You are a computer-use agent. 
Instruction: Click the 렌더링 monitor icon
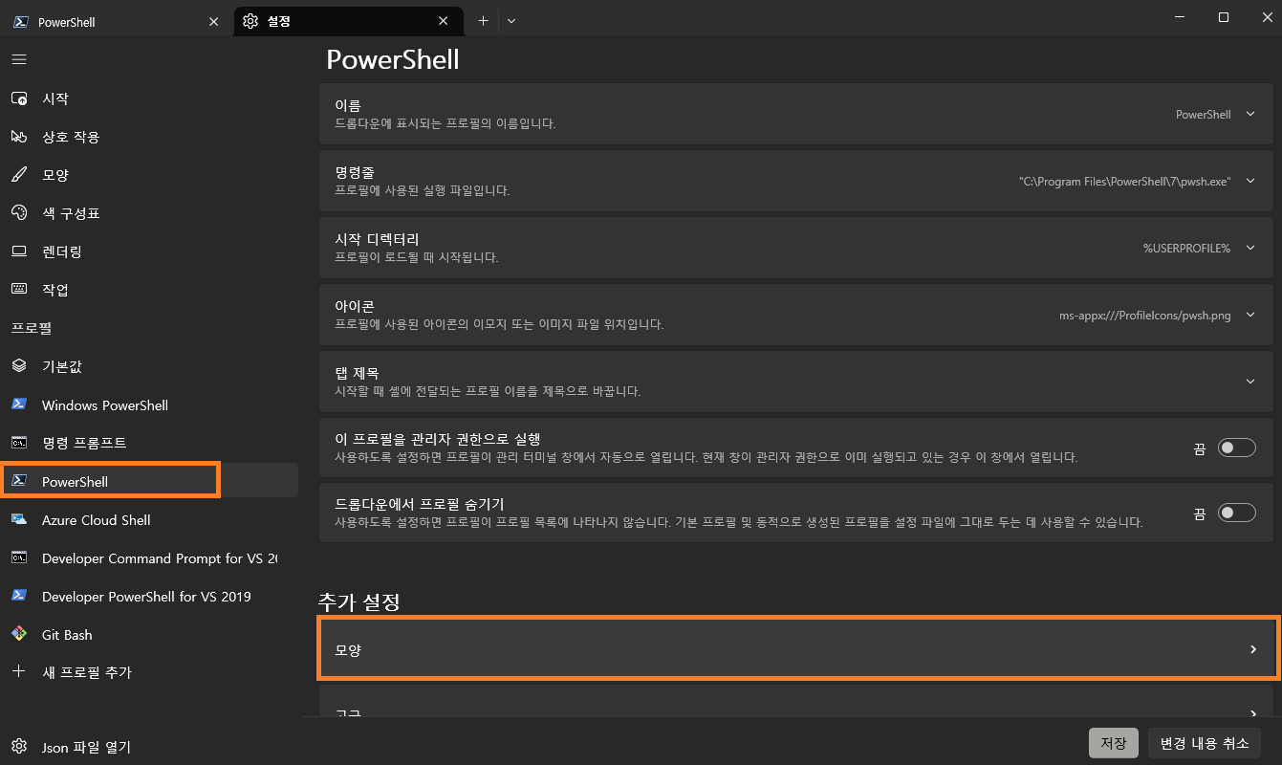(19, 251)
